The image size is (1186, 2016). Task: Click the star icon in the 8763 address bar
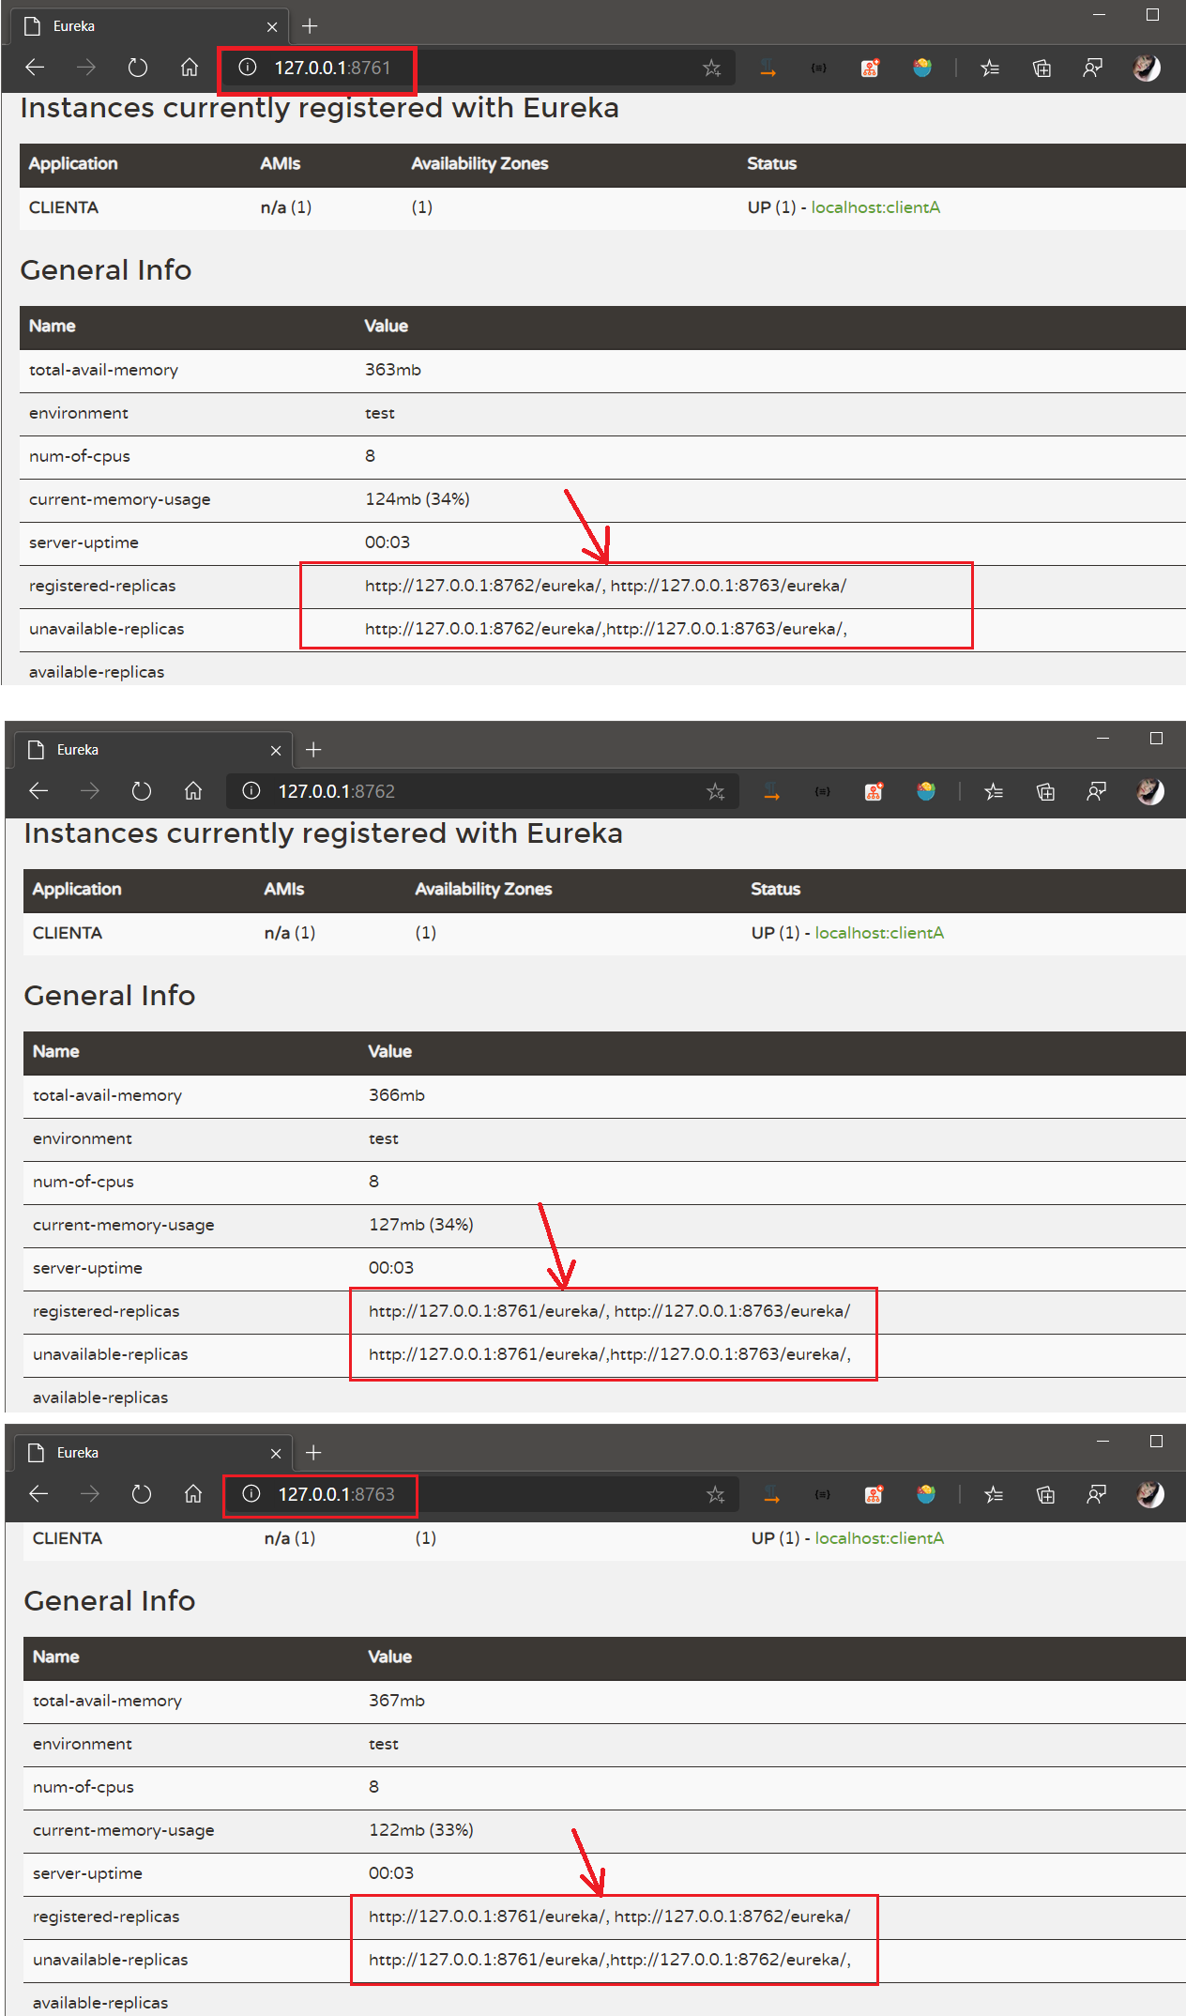point(716,1494)
